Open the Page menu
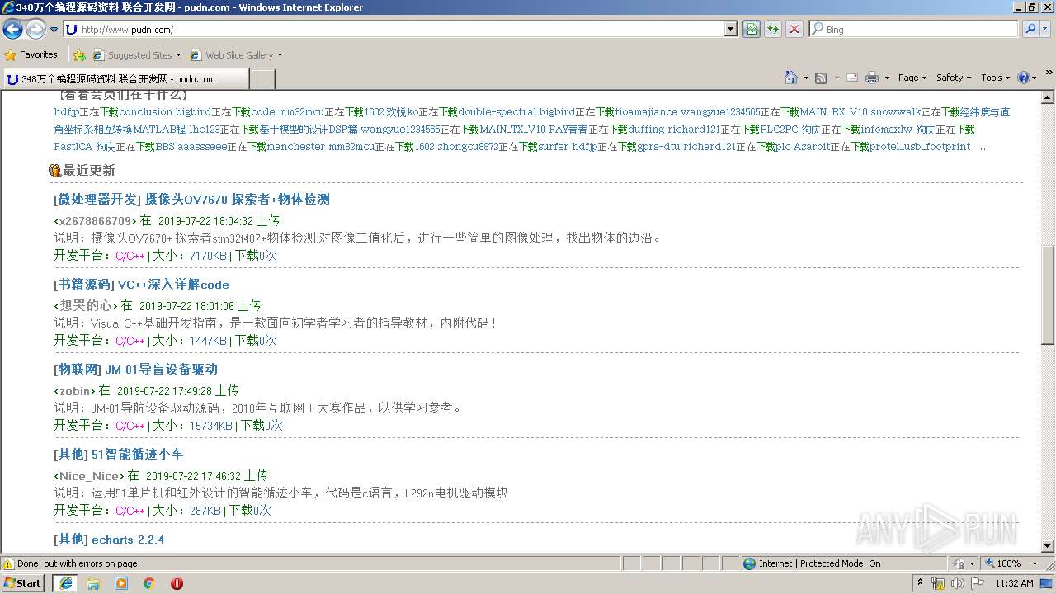The image size is (1056, 594). click(x=912, y=78)
